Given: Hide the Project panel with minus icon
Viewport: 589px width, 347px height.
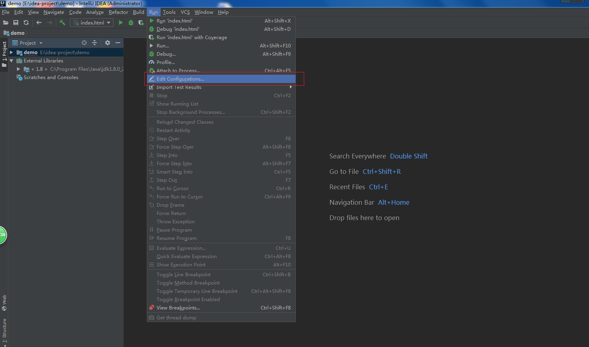Looking at the screenshot, I should pyautogui.click(x=118, y=43).
